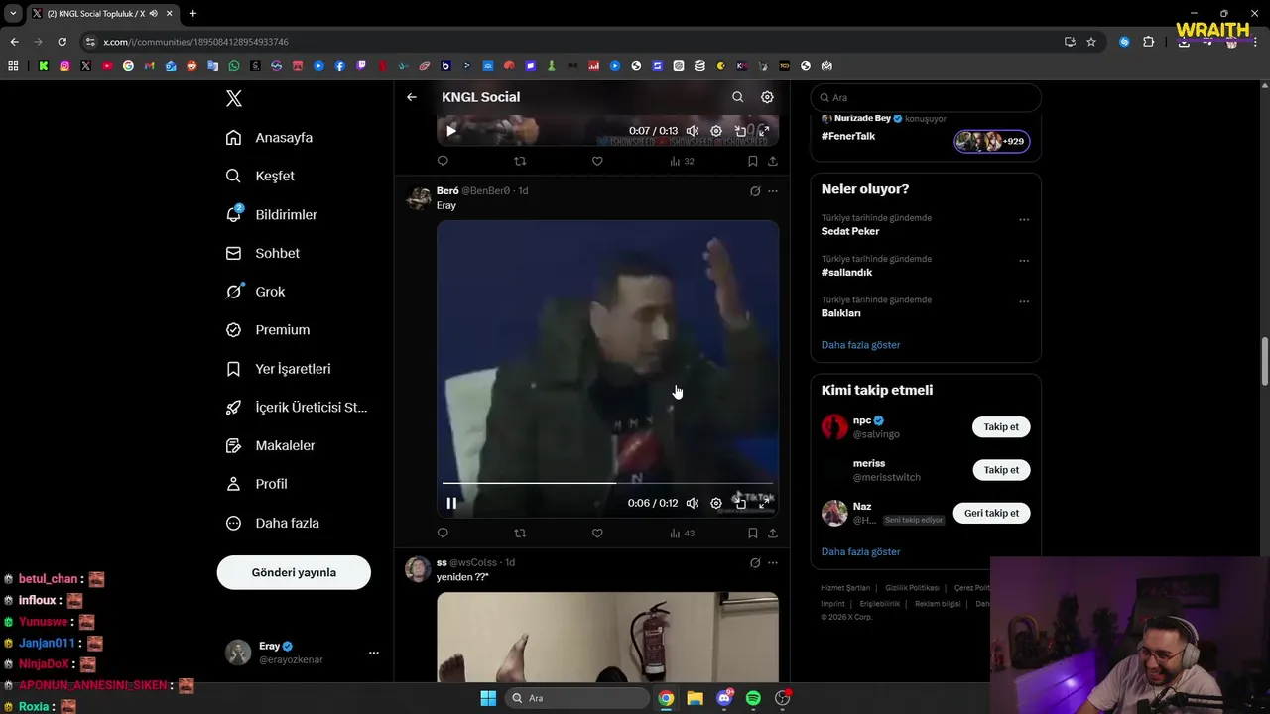Click the Chrome address bar
Viewport: 1270px width, 714px height.
(x=571, y=42)
